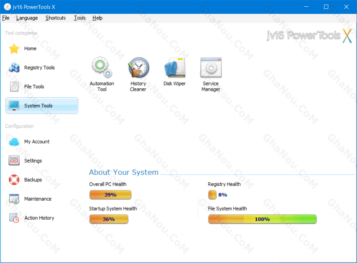Screen dimensions: 357x263
Task: Click the Disk Wiper label
Action: click(x=175, y=84)
